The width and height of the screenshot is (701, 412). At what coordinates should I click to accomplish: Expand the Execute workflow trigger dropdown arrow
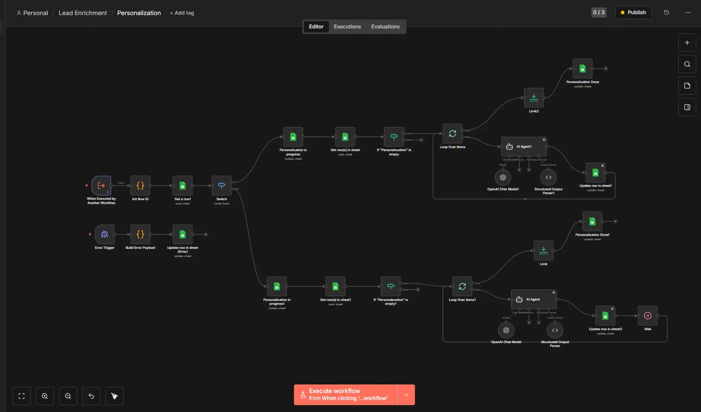coord(406,395)
